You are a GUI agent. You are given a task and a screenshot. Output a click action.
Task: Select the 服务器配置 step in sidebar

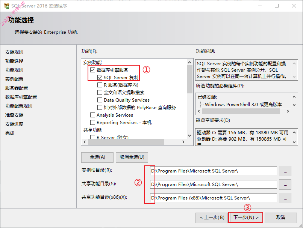point(17,88)
